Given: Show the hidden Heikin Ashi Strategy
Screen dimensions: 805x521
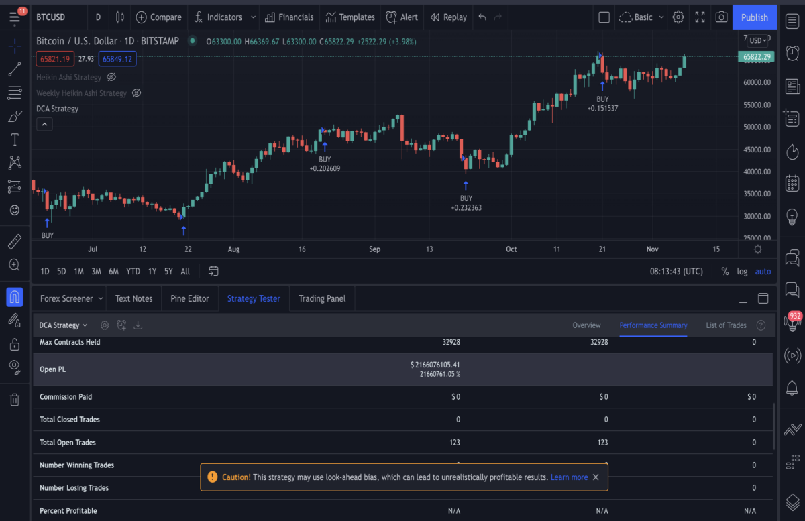Looking at the screenshot, I should (x=111, y=77).
